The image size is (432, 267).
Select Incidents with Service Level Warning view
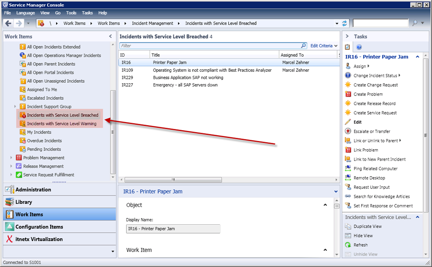click(62, 124)
